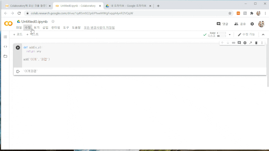Screen dimensions: 269x151
Task: Add comment on cell icon
Action: 239,43
